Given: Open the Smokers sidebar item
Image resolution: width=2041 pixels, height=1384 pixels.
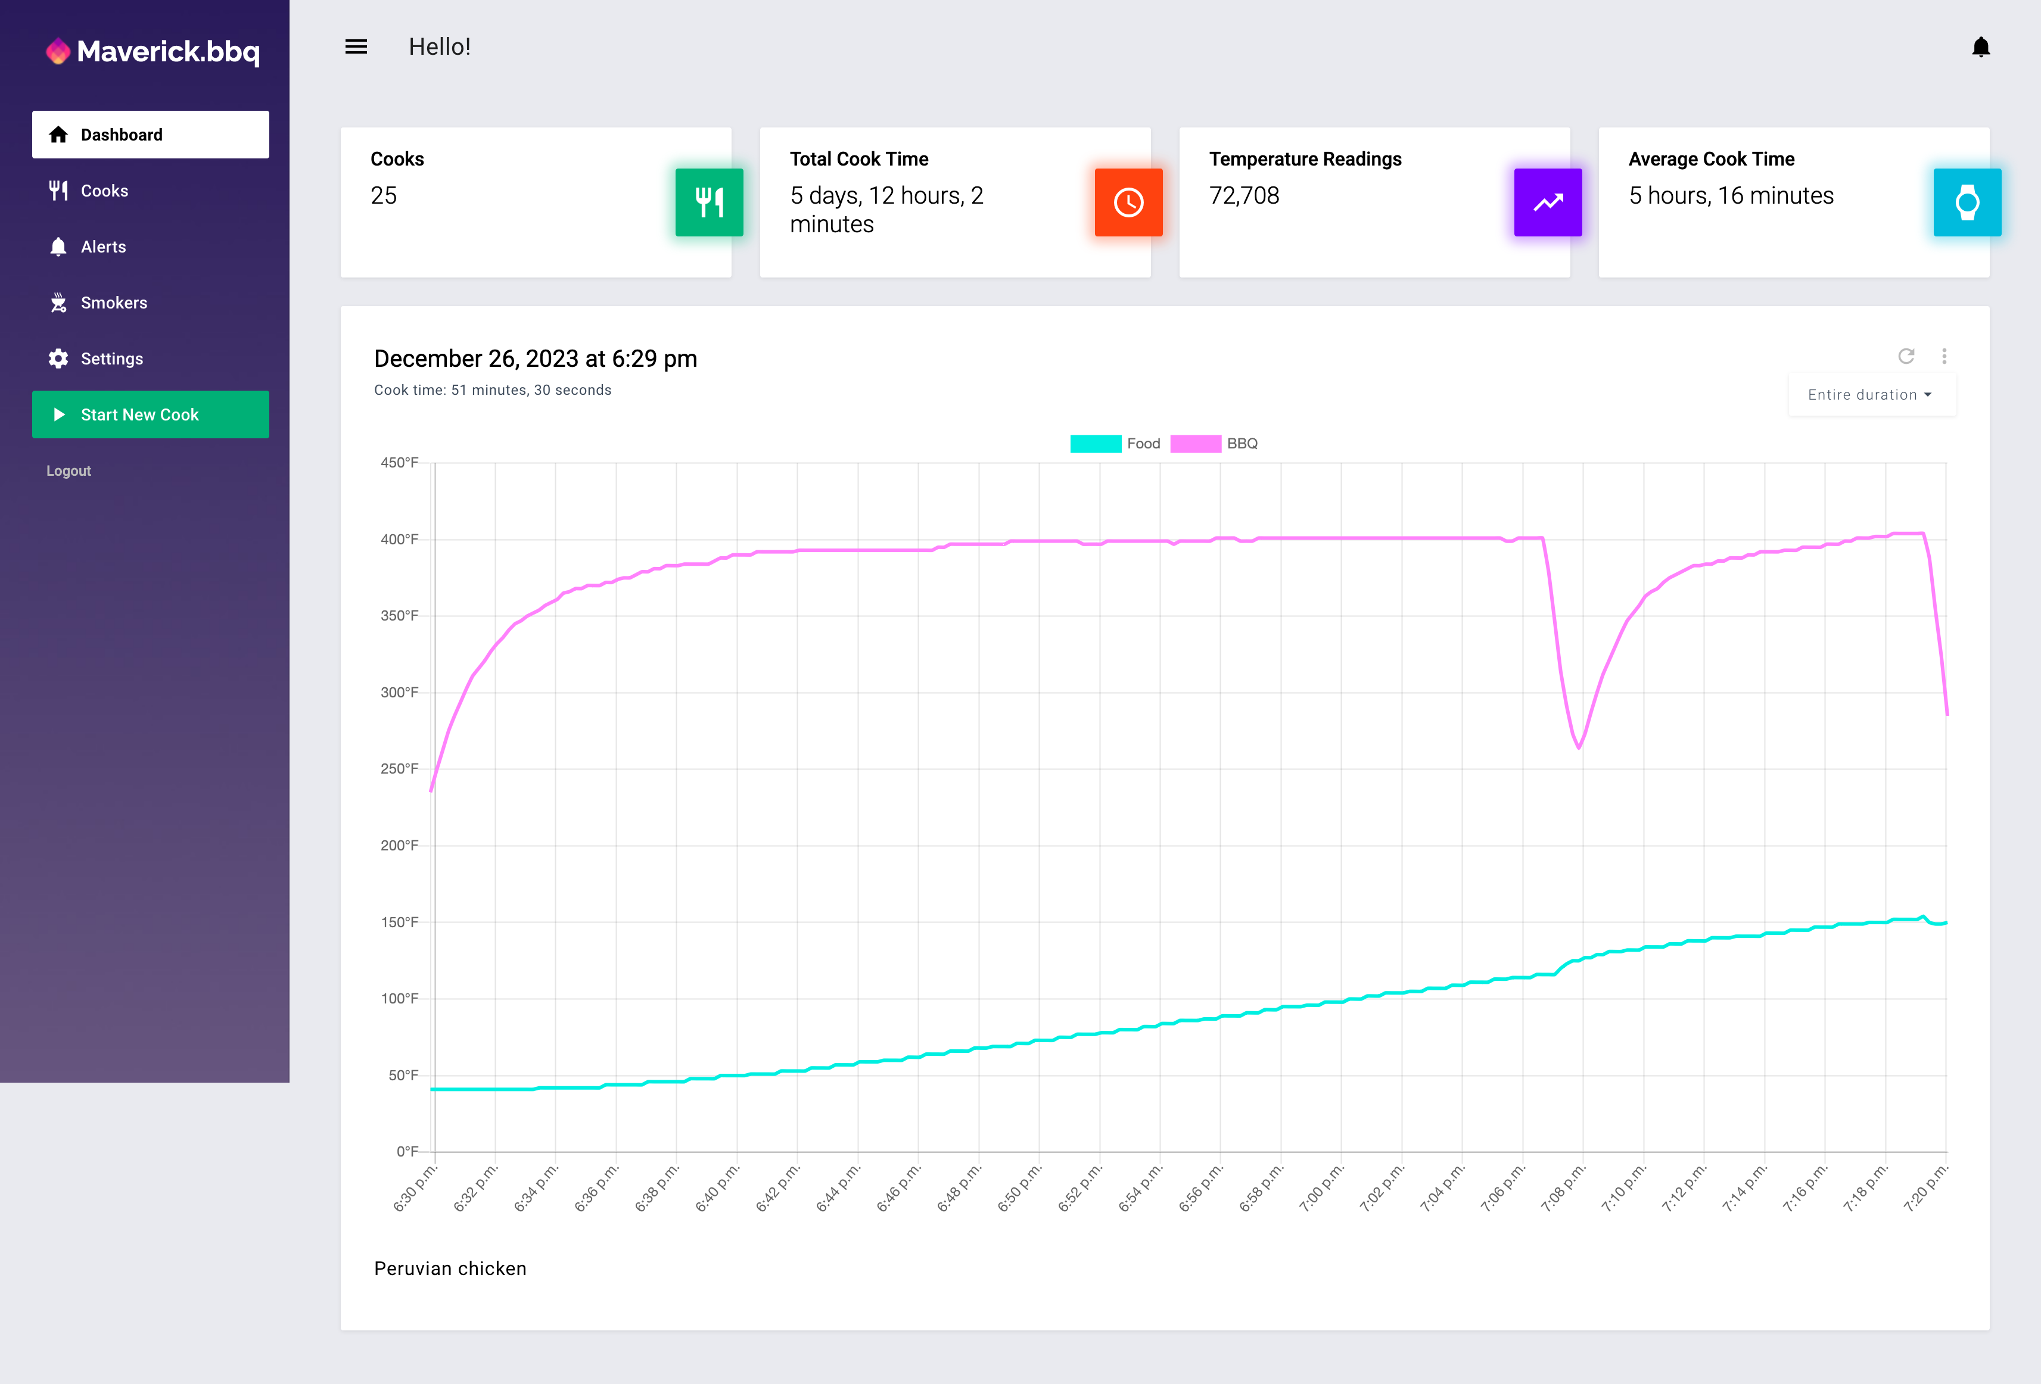Looking at the screenshot, I should tap(113, 303).
